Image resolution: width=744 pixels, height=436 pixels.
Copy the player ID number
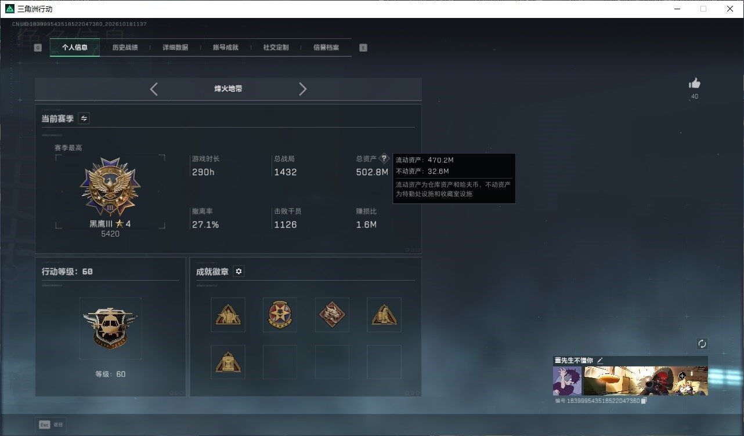644,401
